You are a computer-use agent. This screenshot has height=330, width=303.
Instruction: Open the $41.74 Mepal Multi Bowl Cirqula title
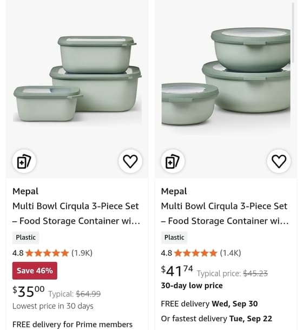click(225, 213)
